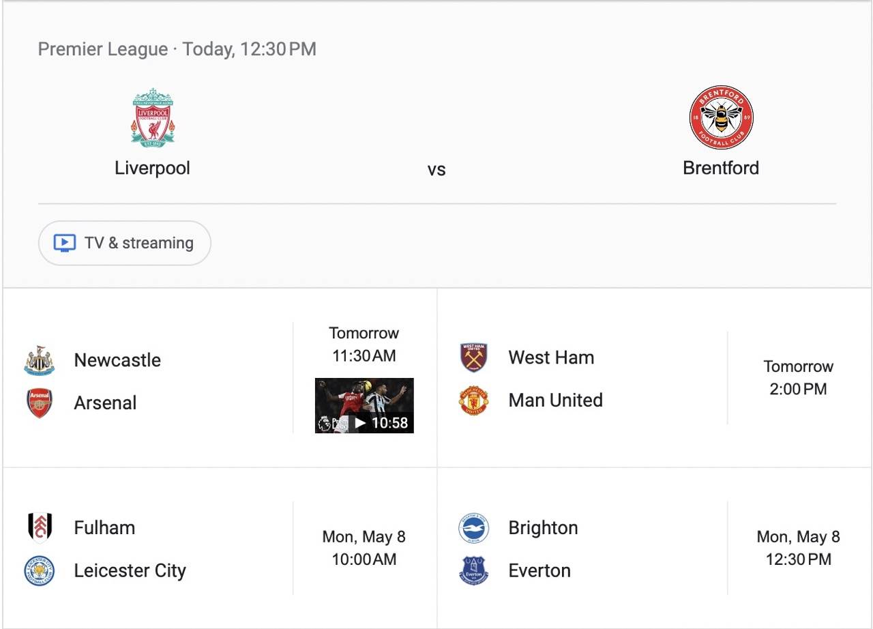Click the Everton crest icon
The height and width of the screenshot is (629, 873).
473,571
